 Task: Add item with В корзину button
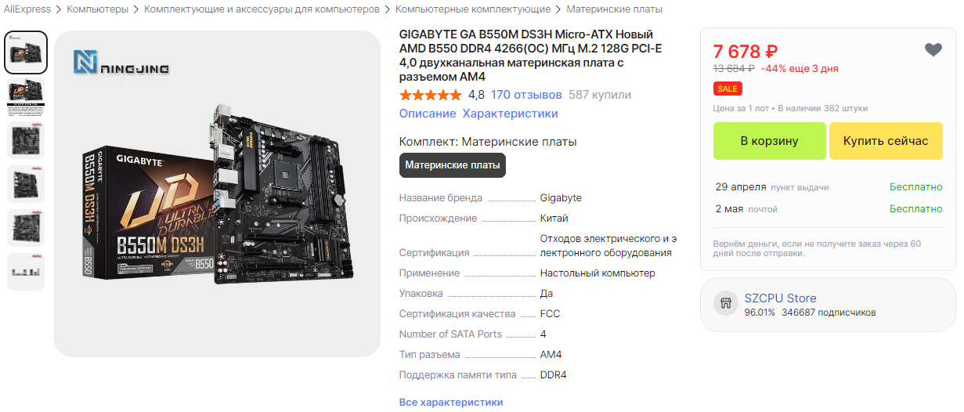pos(770,141)
